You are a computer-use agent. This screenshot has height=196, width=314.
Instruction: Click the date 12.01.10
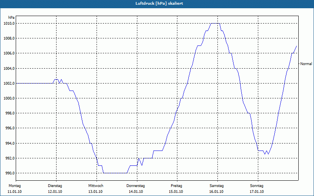click(55, 192)
